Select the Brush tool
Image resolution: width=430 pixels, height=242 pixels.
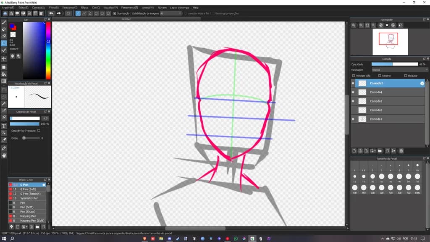(x=4, y=23)
